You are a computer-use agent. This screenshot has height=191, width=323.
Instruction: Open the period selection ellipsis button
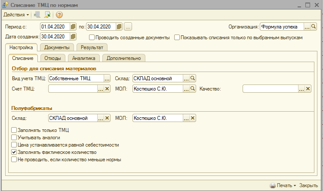128,27
